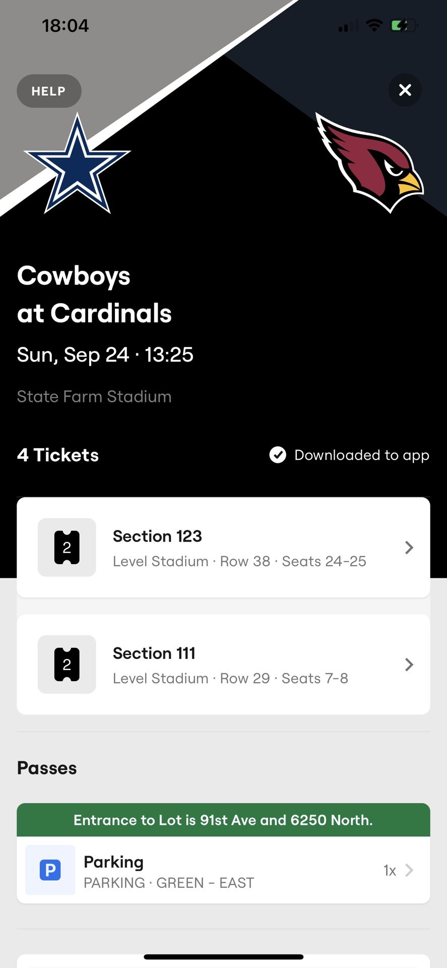Expand Section 111 tickets chevron
447x968 pixels.
[x=409, y=664]
